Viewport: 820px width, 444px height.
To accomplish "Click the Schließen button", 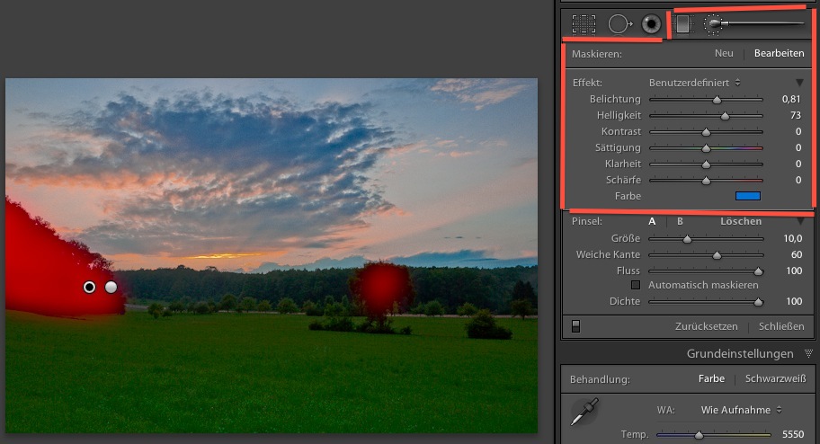I will coord(780,326).
